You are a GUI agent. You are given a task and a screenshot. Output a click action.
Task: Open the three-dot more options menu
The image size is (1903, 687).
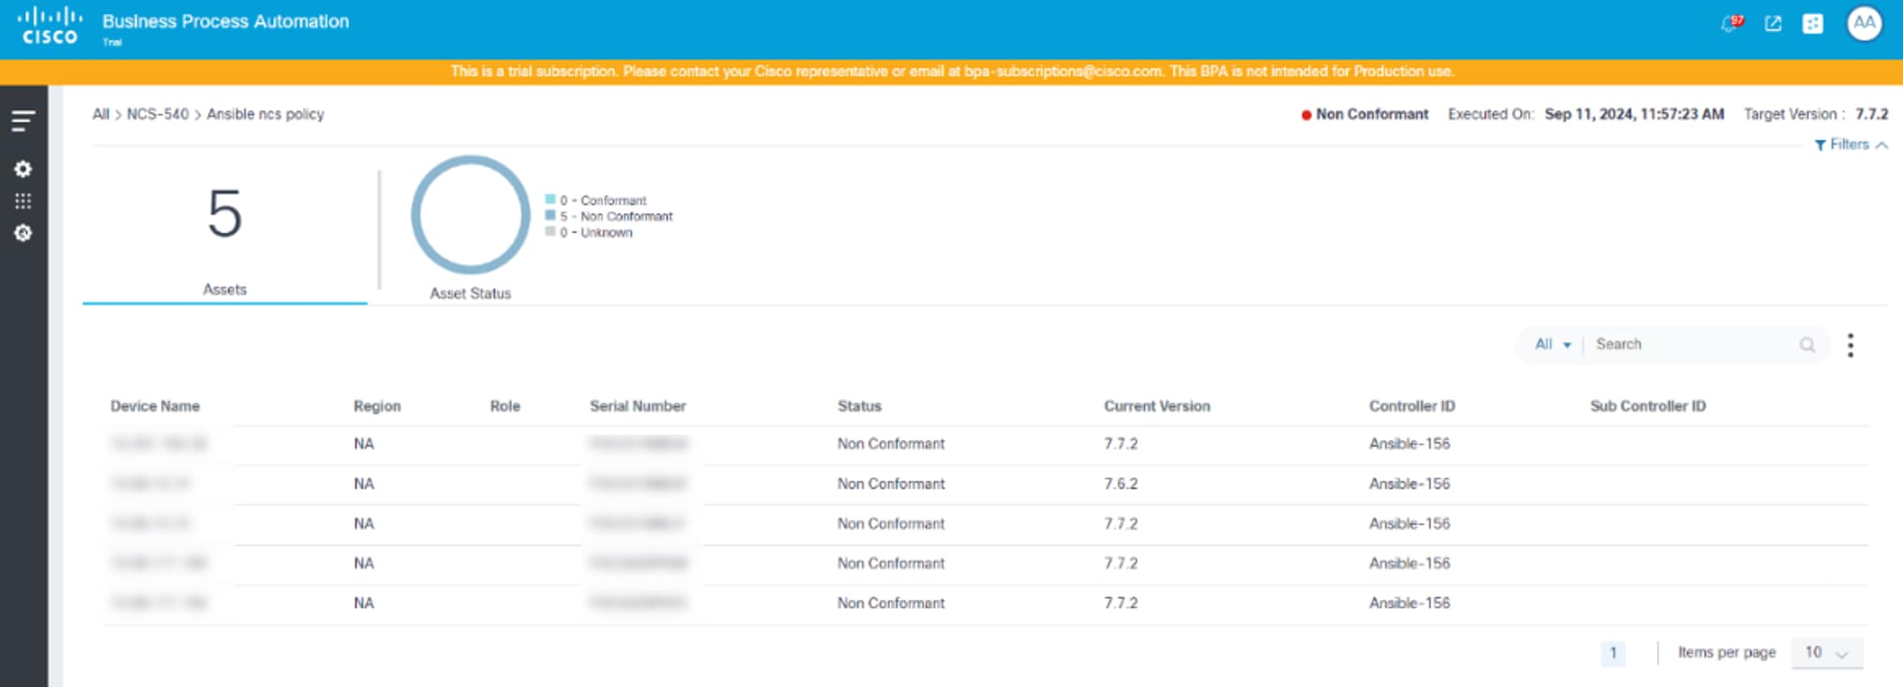click(x=1850, y=345)
